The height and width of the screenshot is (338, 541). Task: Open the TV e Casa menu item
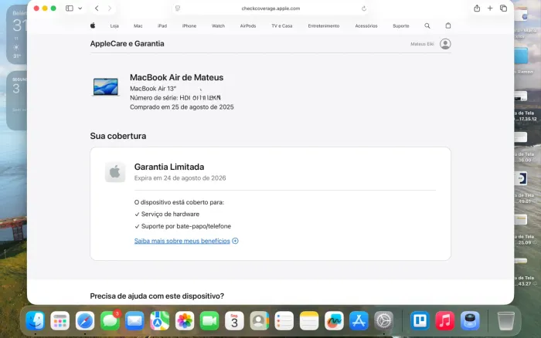282,25
